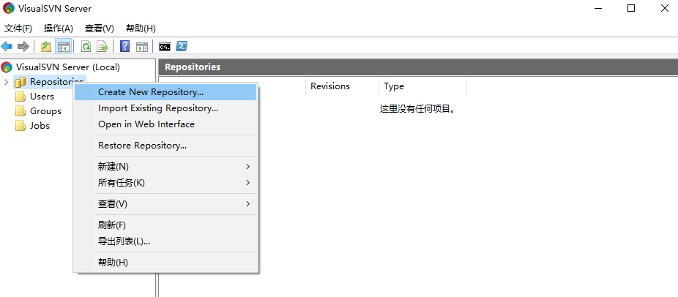Select 刷新(F) in context menu
Screen dimensions: 678x297
[165, 225]
